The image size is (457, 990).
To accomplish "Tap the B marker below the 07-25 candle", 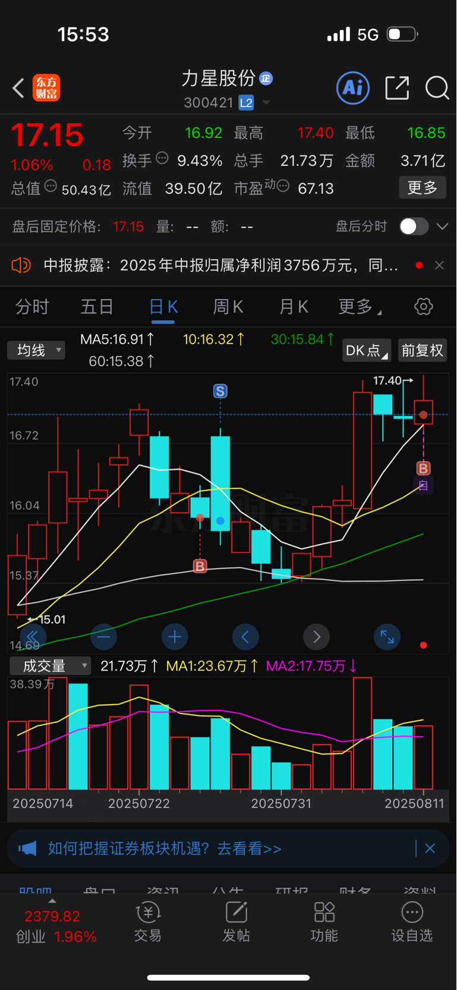I will (200, 566).
